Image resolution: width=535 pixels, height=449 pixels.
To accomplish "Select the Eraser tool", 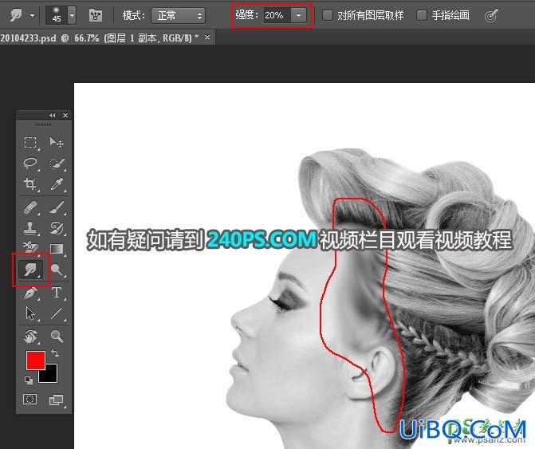I will [30, 247].
